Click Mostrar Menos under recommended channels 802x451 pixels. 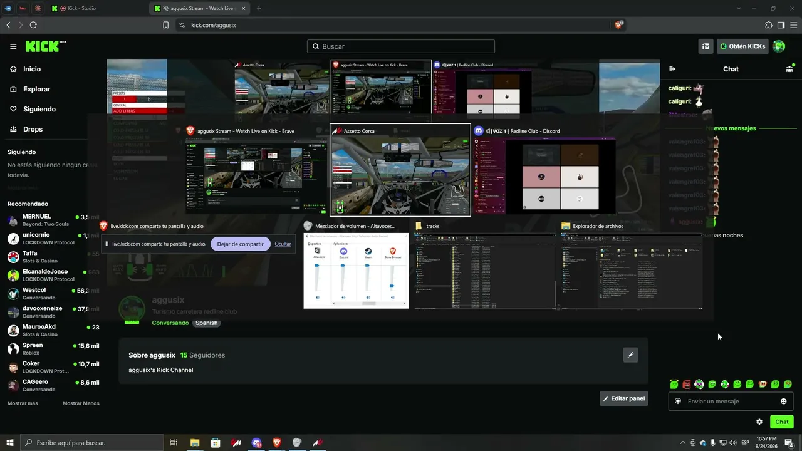pos(81,403)
